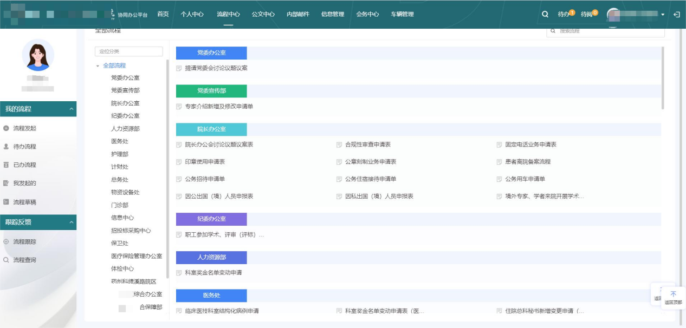The height and width of the screenshot is (328, 686).
Task: Select the 车辆管理 menu
Action: click(x=402, y=15)
